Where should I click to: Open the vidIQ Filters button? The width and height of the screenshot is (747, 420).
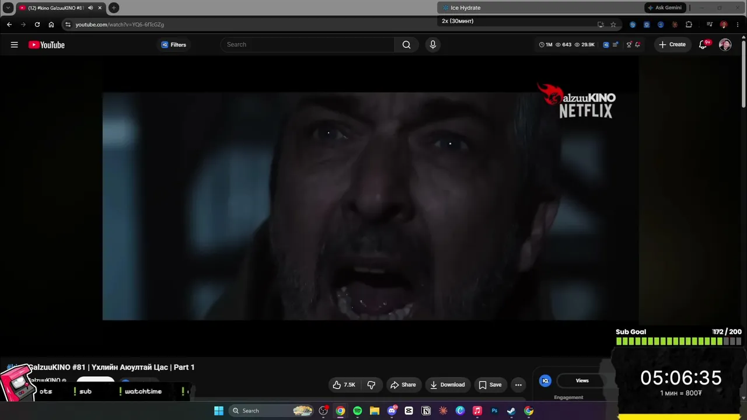click(173, 45)
